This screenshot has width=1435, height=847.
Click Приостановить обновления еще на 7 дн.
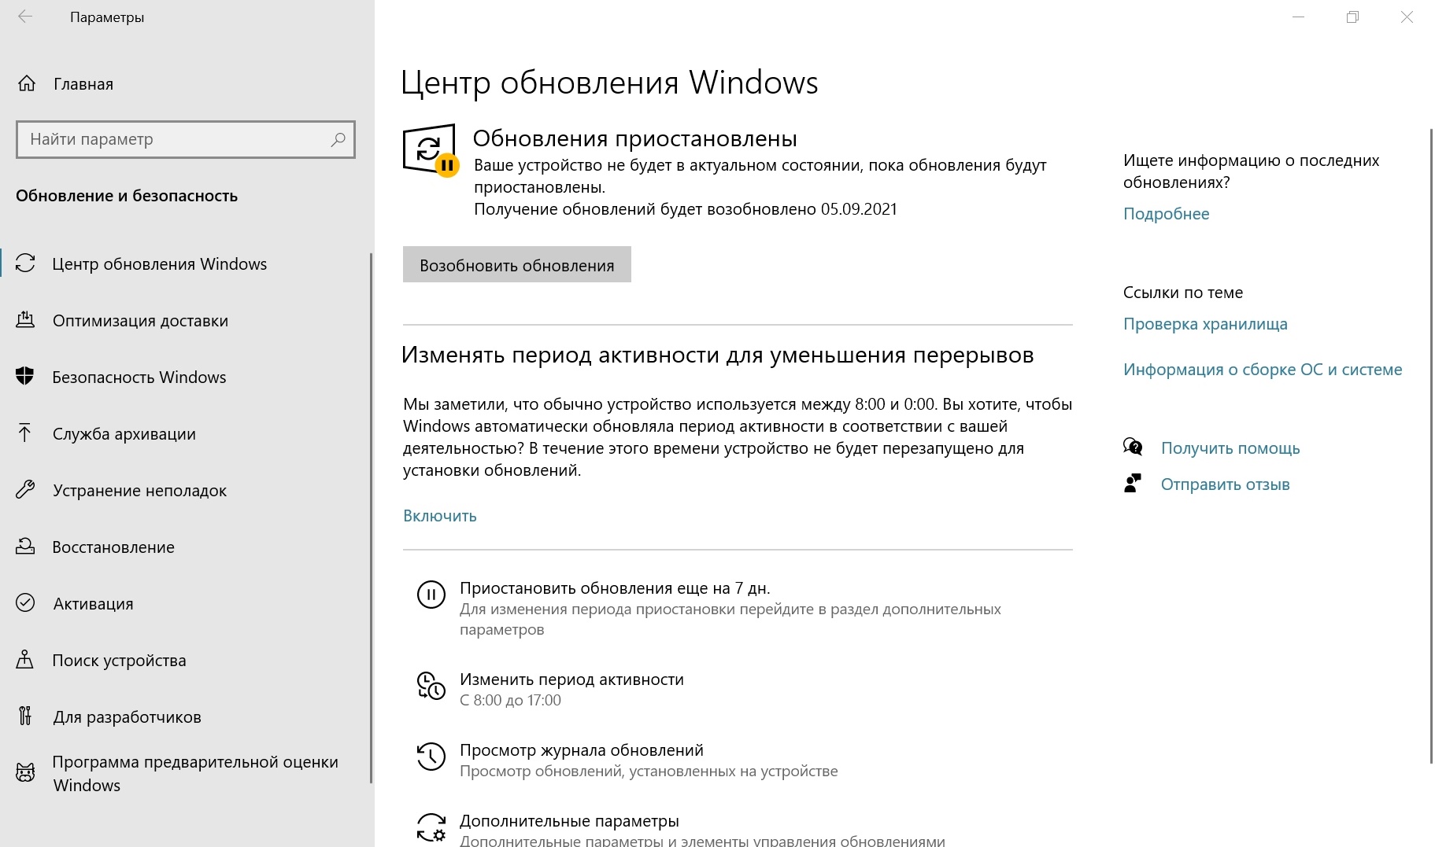coord(615,588)
